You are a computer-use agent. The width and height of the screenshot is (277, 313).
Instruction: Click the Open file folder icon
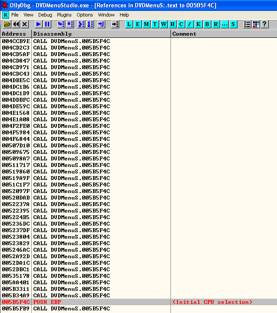tap(7, 24)
